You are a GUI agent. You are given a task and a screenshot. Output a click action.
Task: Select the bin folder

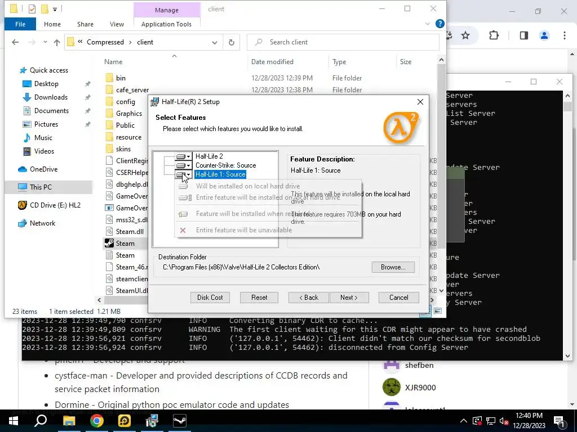(121, 78)
